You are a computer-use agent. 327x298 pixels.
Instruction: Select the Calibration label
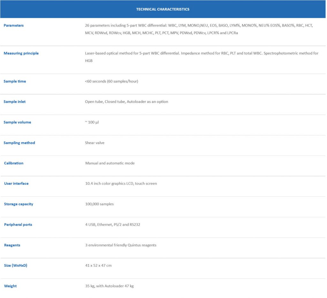(14, 163)
